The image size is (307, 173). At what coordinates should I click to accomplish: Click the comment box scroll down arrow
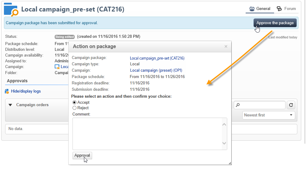click(x=224, y=143)
